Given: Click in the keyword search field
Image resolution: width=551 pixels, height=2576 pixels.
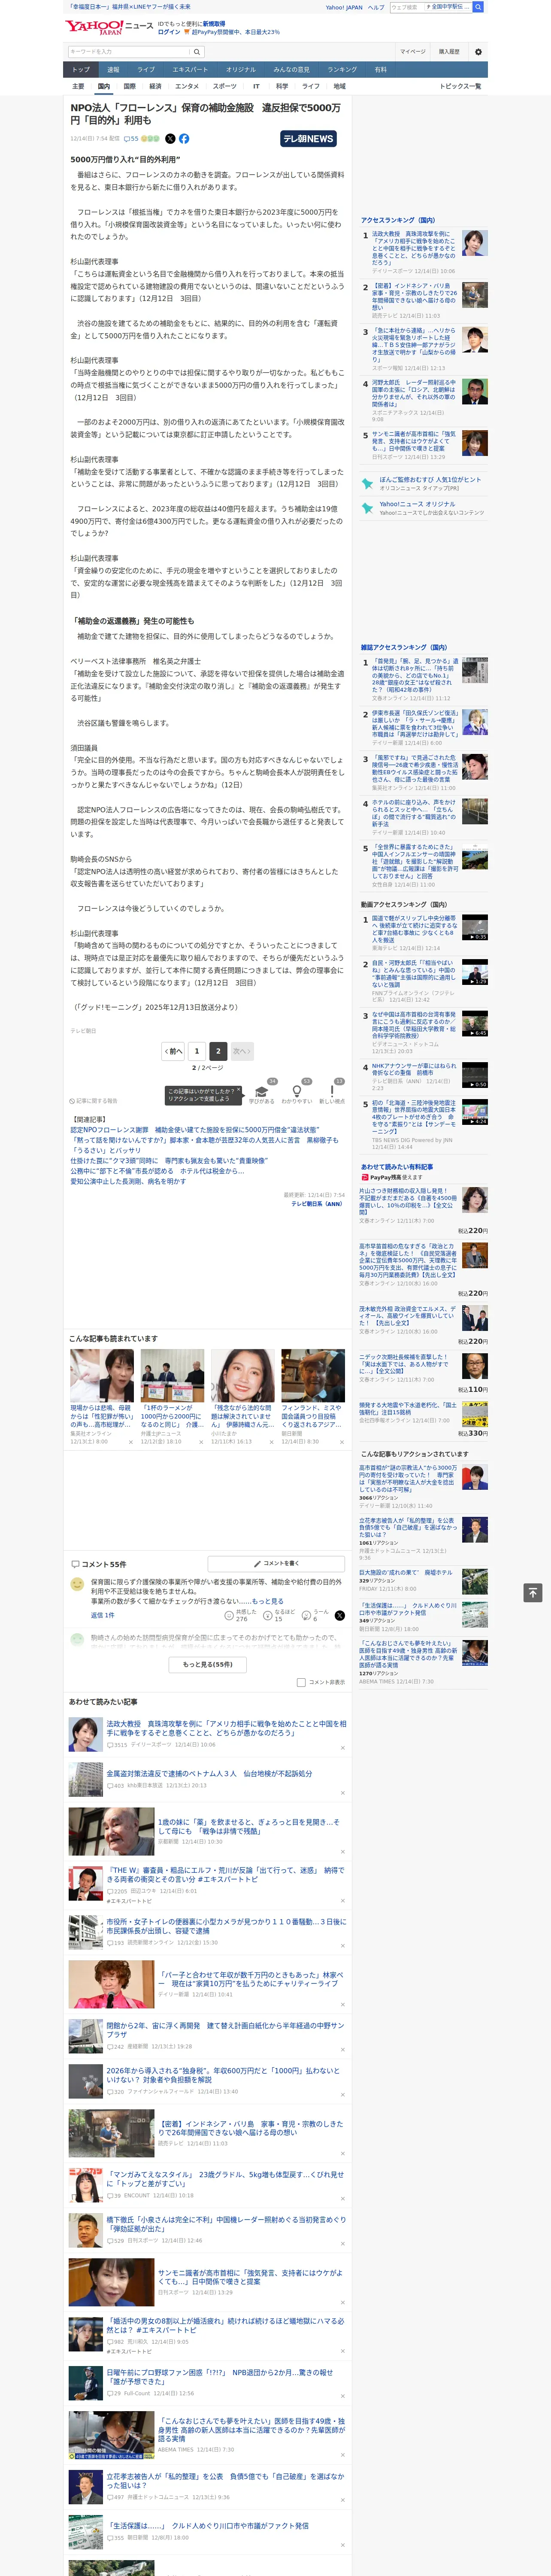Looking at the screenshot, I should [129, 51].
